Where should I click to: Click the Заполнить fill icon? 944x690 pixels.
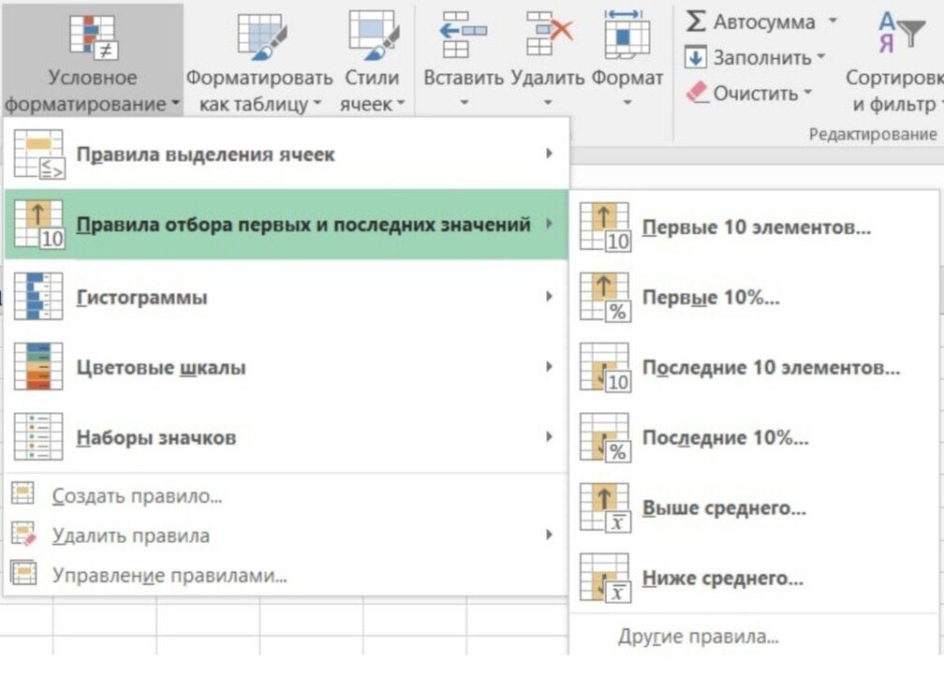click(696, 55)
